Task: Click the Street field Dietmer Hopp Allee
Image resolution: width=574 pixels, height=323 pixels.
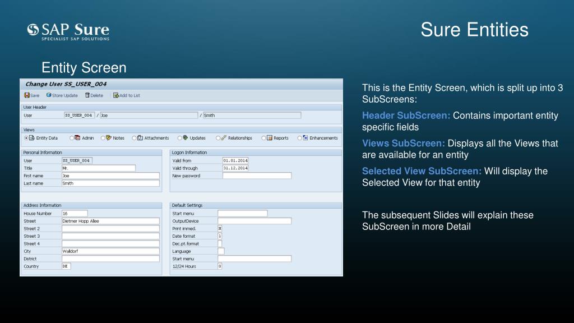Action: [110, 221]
